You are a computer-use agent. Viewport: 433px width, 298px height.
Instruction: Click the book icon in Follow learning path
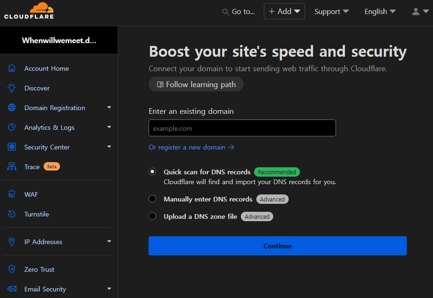(160, 84)
